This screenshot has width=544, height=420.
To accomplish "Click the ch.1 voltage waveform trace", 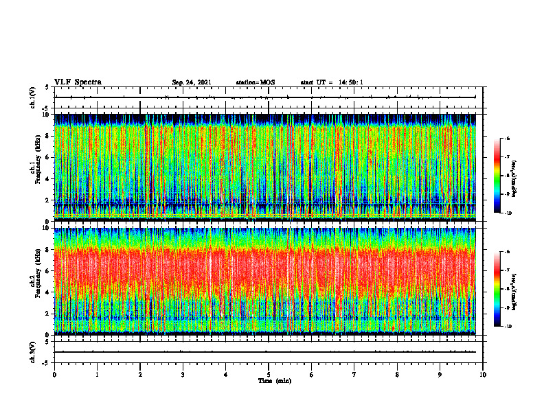I will tap(265, 97).
